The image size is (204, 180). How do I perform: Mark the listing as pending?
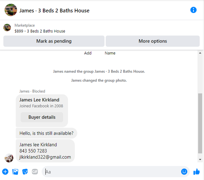point(54,41)
